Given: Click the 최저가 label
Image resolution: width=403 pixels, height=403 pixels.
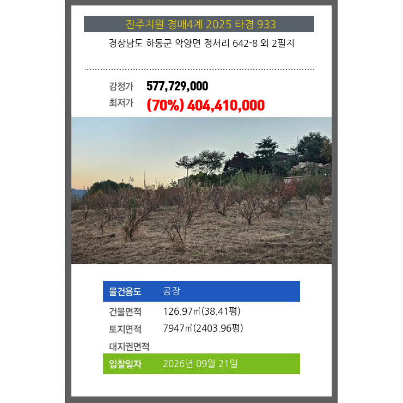Looking at the screenshot, I should pyautogui.click(x=121, y=102).
